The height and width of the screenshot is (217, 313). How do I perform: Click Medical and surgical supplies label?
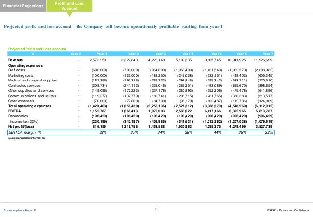click(32, 81)
